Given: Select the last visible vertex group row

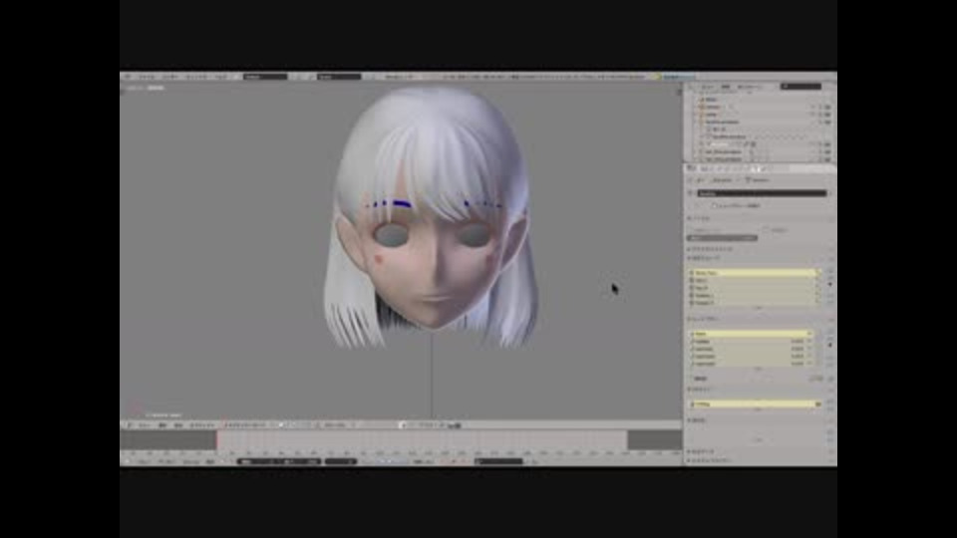Looking at the screenshot, I should click(754, 303).
